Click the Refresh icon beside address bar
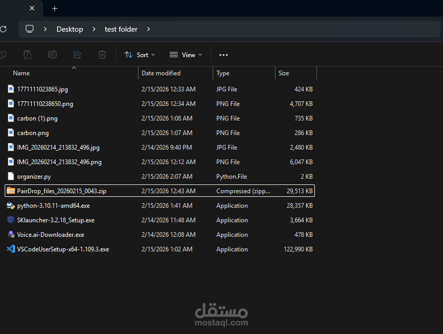443x334 pixels. pos(3,29)
